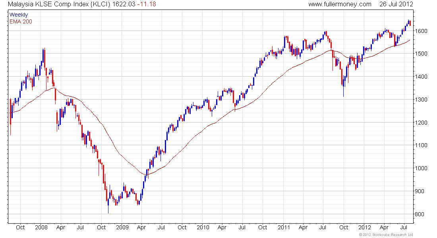The height and width of the screenshot is (238, 437).
Task: Click the 1300 price axis label
Action: click(x=421, y=100)
